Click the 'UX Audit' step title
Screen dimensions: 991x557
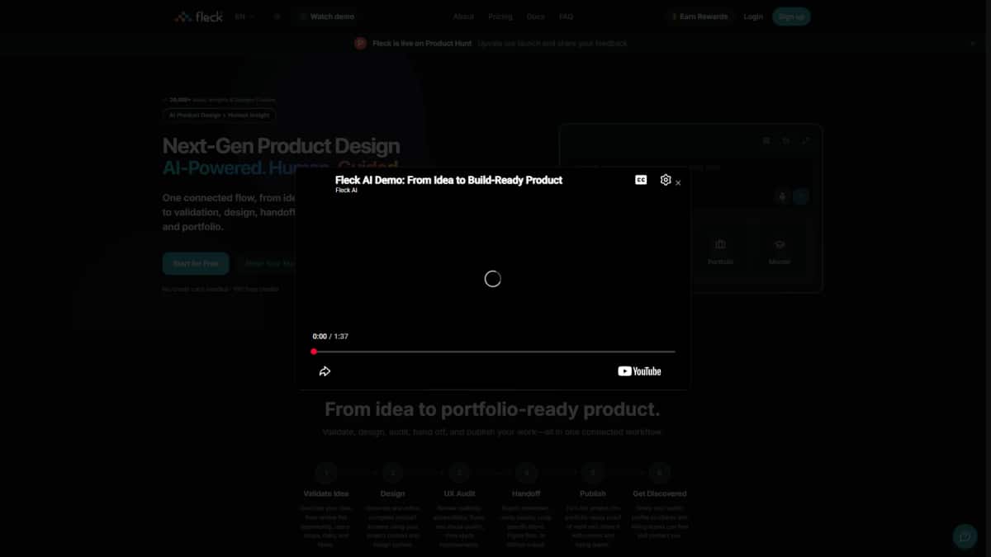pyautogui.click(x=459, y=493)
